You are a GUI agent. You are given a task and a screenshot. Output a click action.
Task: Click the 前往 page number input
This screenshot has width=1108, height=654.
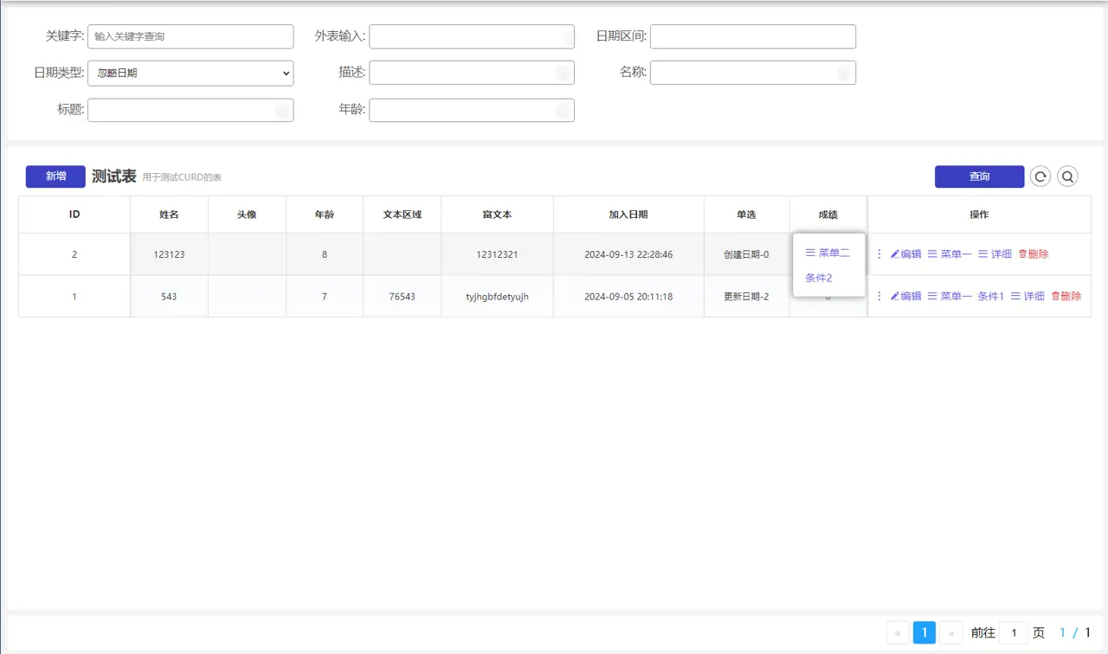[1013, 633]
